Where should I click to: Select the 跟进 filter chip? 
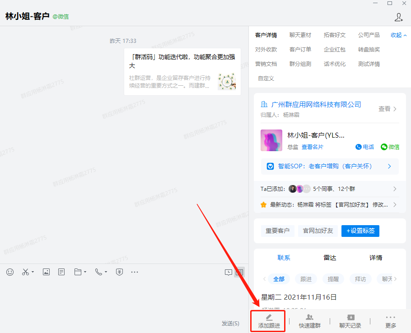306,279
